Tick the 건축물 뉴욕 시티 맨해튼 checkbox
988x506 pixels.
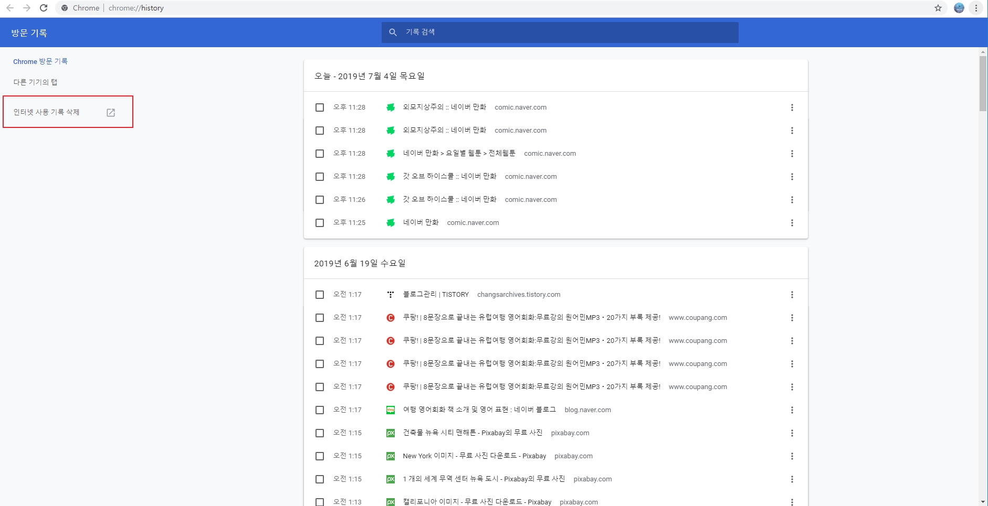tap(320, 433)
